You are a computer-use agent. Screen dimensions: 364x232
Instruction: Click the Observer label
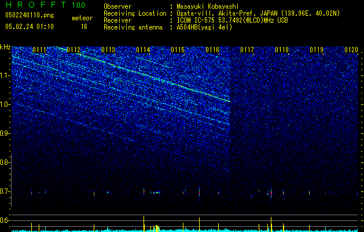[117, 6]
